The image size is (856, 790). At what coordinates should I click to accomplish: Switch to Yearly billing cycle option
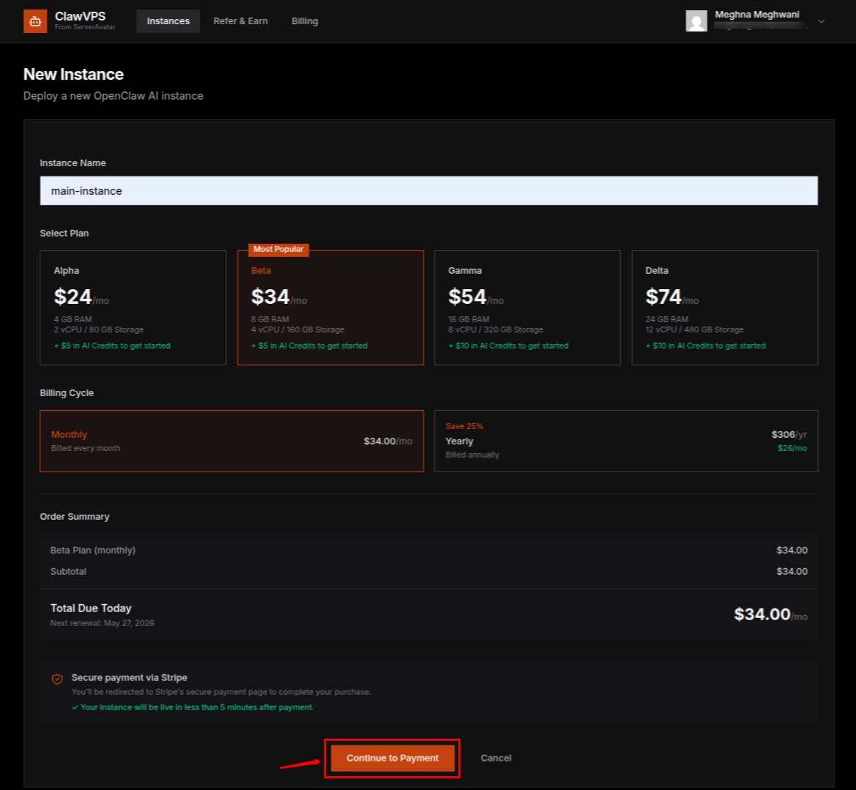(x=625, y=441)
